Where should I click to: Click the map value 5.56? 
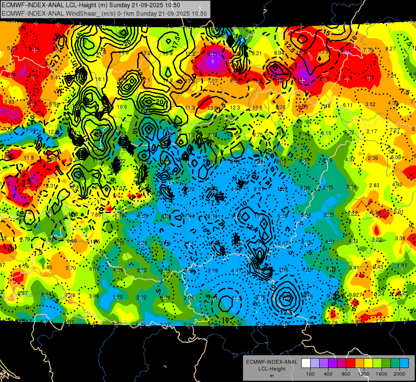[x=54, y=105]
